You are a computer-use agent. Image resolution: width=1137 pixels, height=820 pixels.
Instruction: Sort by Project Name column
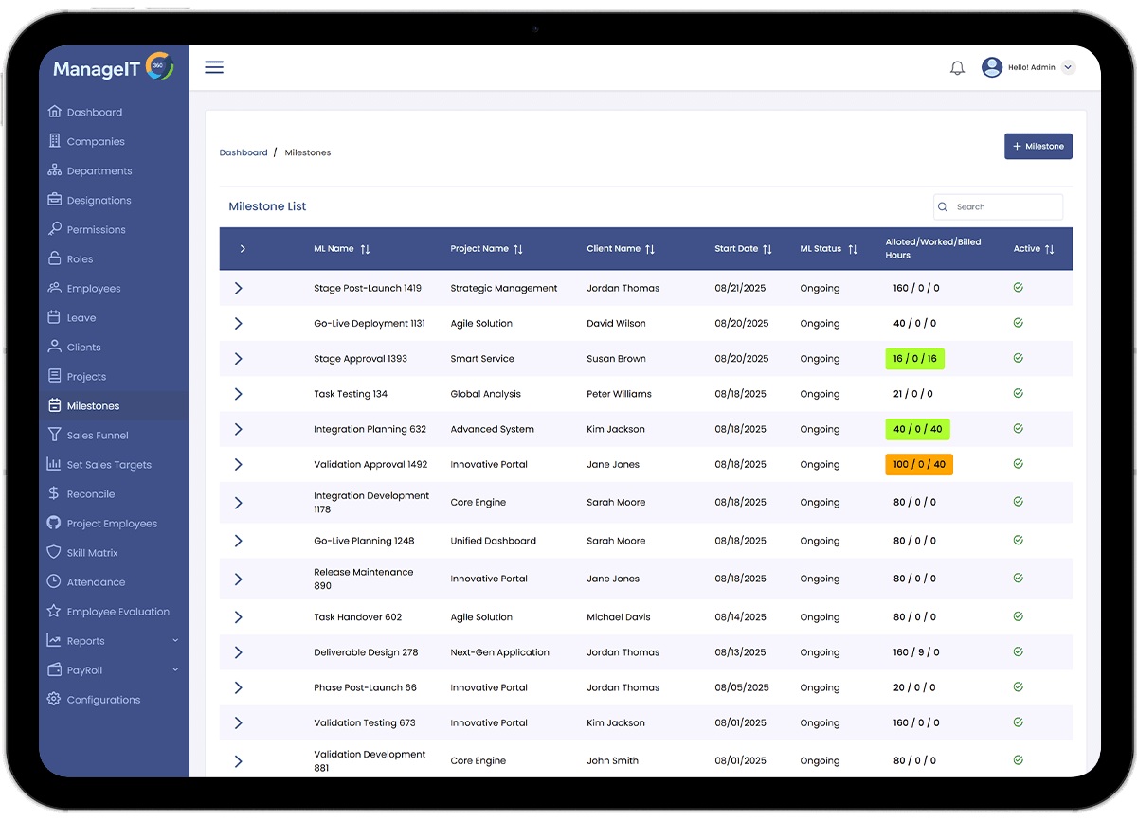[518, 249]
